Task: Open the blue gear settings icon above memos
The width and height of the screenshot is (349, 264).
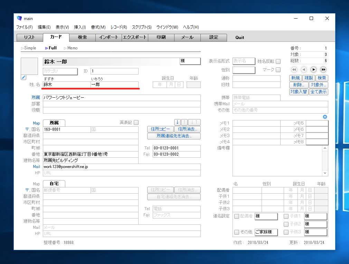Action: (x=325, y=117)
